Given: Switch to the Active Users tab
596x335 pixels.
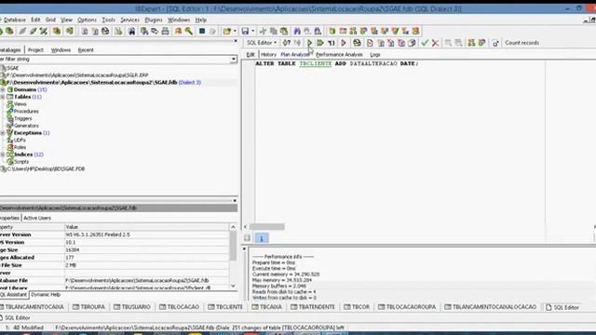Looking at the screenshot, I should click(x=37, y=218).
